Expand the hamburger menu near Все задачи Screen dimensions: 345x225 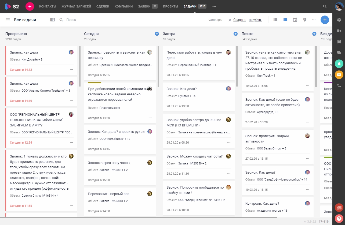click(x=8, y=20)
